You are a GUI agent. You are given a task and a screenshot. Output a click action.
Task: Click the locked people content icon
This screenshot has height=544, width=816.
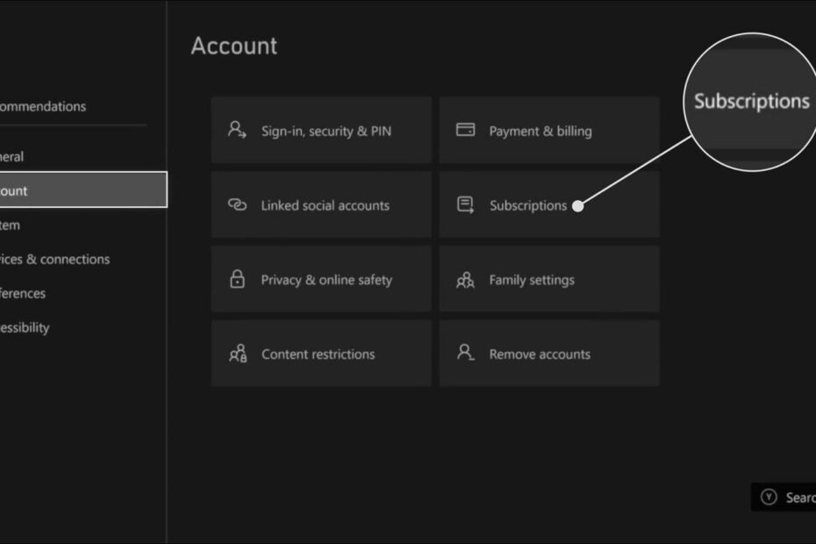coord(238,354)
